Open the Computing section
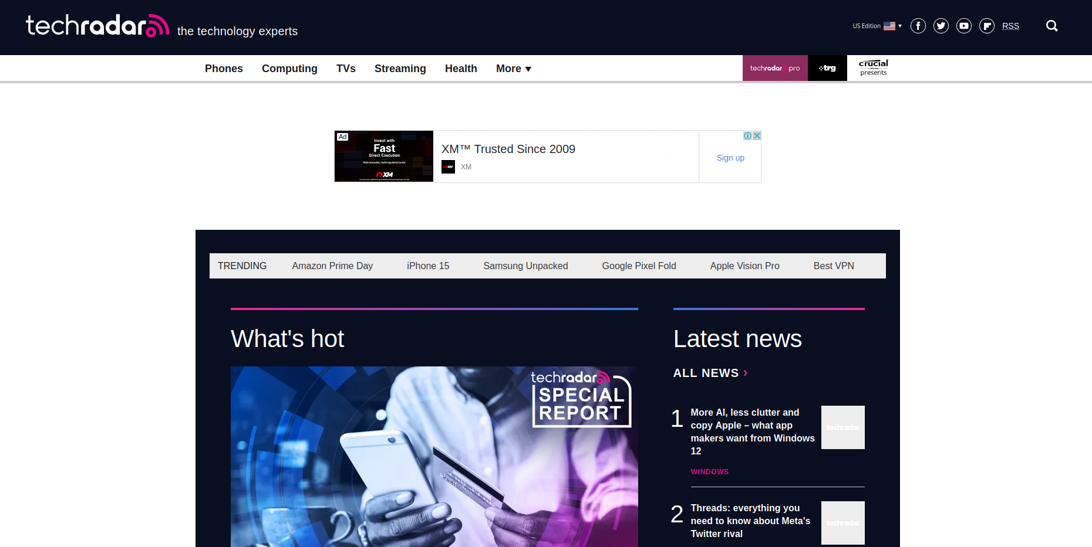Image resolution: width=1092 pixels, height=547 pixels. 289,69
